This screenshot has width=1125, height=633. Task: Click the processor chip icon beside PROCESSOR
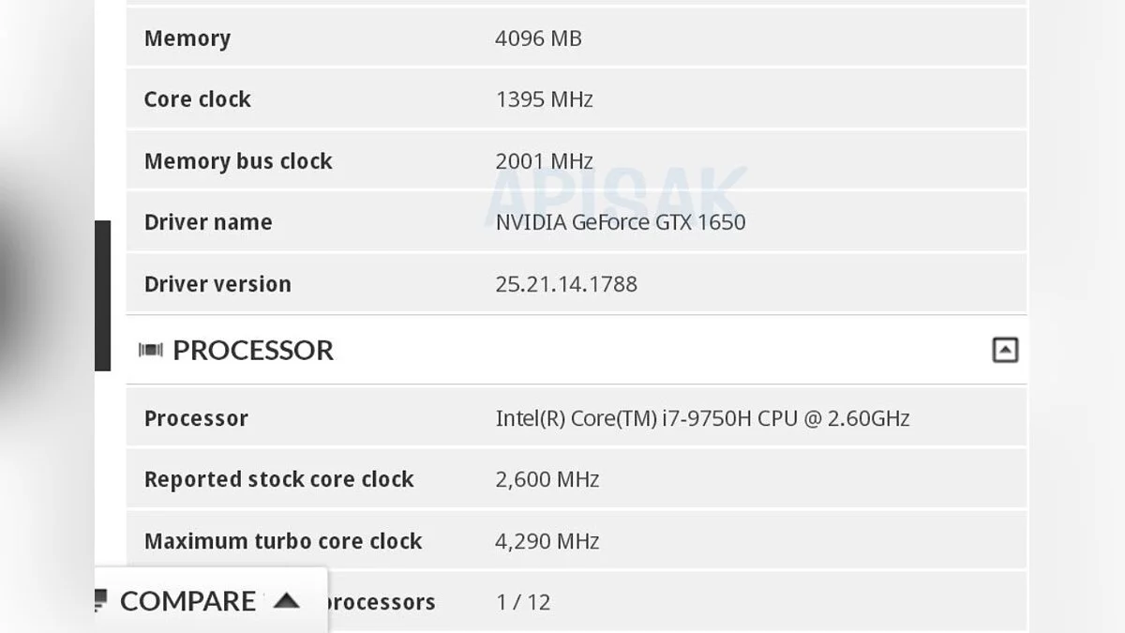[150, 350]
